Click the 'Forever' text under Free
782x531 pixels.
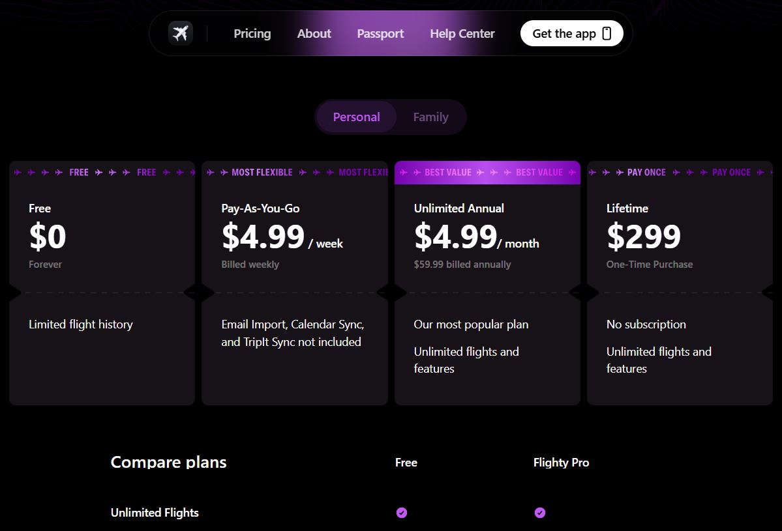click(46, 265)
